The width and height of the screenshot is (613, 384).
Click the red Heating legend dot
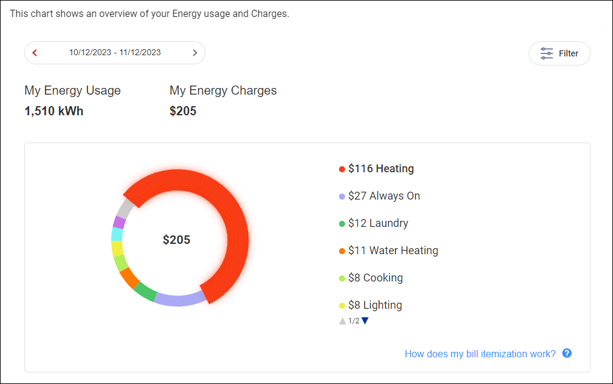pyautogui.click(x=341, y=169)
